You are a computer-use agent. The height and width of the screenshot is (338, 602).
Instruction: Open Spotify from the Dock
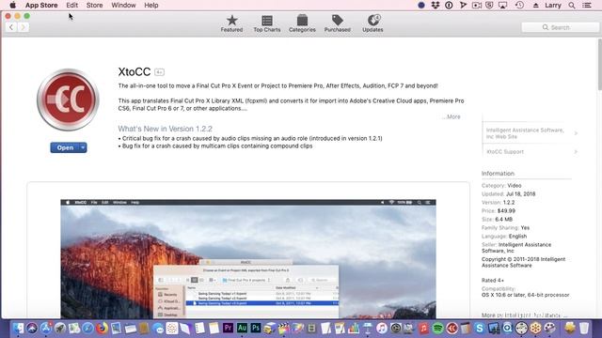pyautogui.click(x=437, y=328)
